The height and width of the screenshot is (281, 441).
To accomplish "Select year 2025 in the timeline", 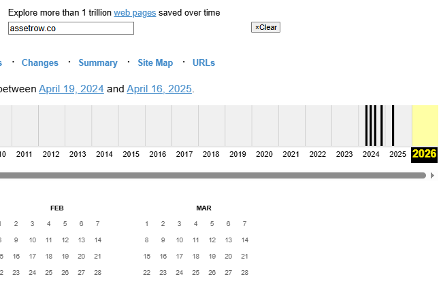I will click(397, 154).
